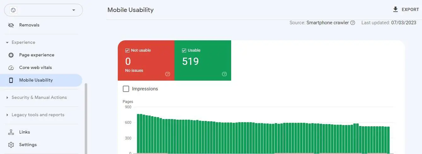Click the EXPORT button

(x=406, y=9)
